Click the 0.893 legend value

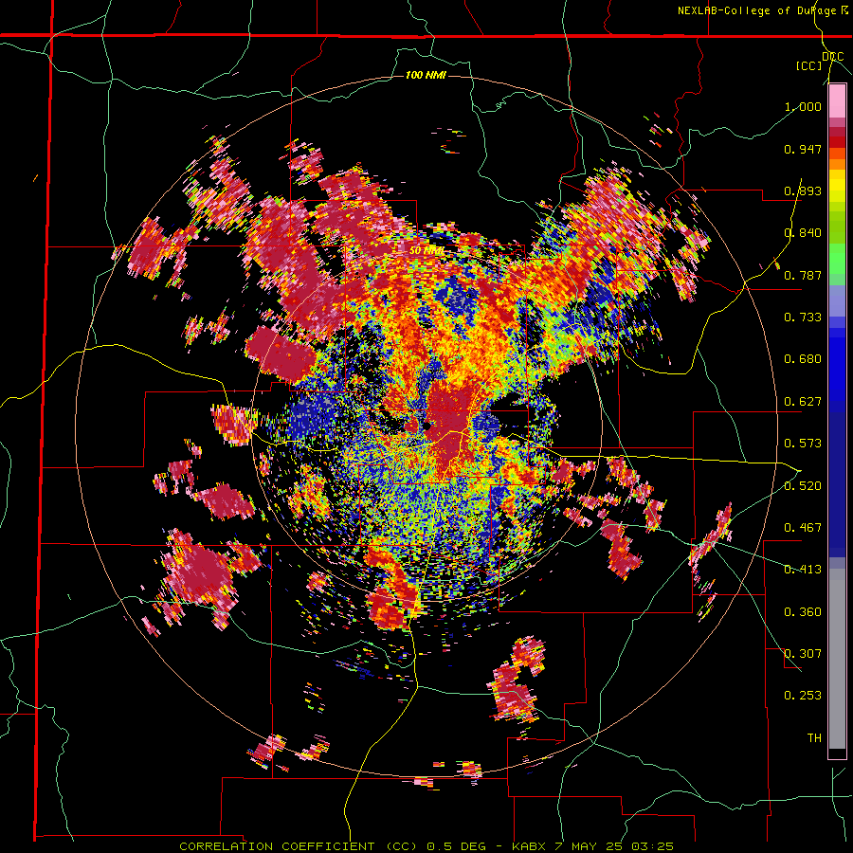coord(803,191)
